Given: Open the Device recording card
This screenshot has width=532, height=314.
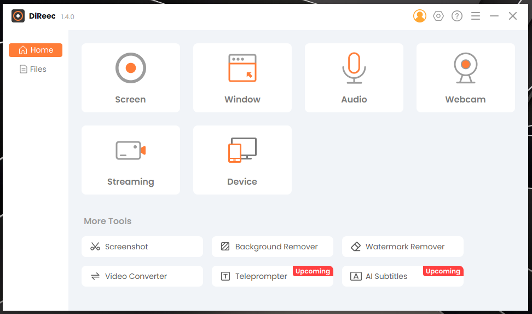Looking at the screenshot, I should (x=242, y=160).
